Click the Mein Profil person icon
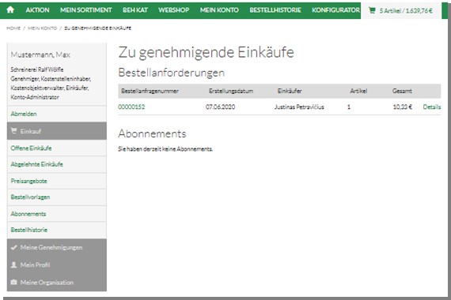The image size is (451, 300). pyautogui.click(x=13, y=264)
